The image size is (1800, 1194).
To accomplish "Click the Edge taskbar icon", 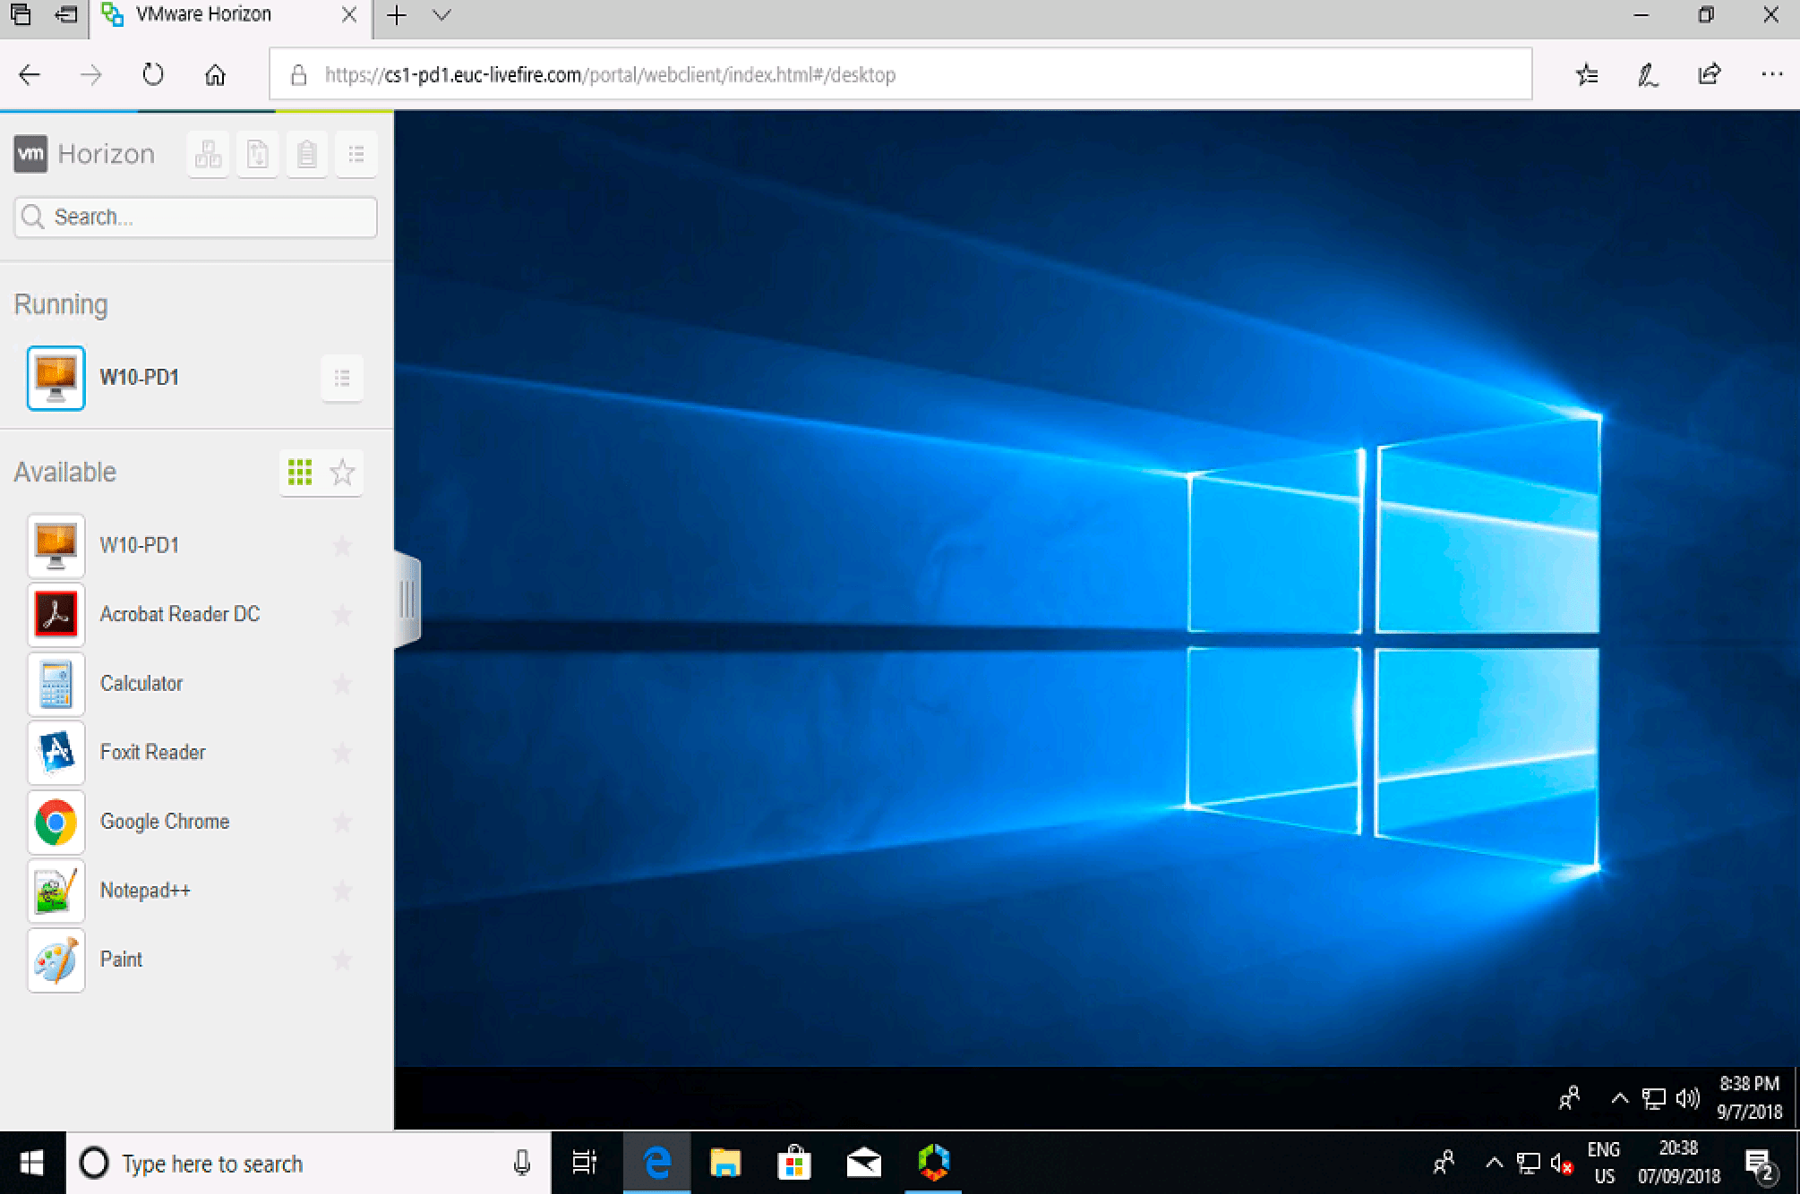I will [x=657, y=1164].
